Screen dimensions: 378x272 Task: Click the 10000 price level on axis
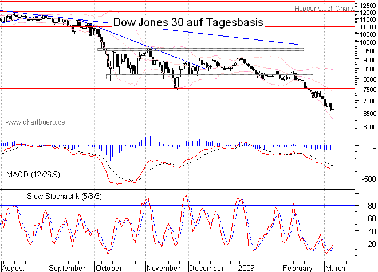pos(367,41)
